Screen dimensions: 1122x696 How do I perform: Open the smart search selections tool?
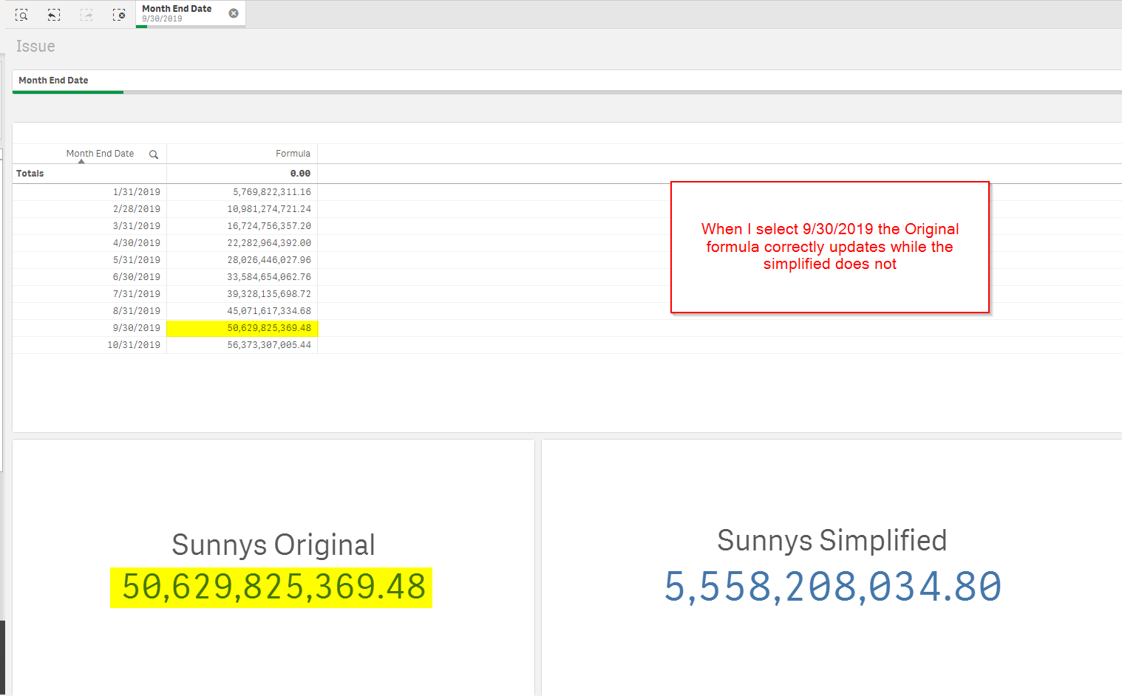tap(21, 15)
